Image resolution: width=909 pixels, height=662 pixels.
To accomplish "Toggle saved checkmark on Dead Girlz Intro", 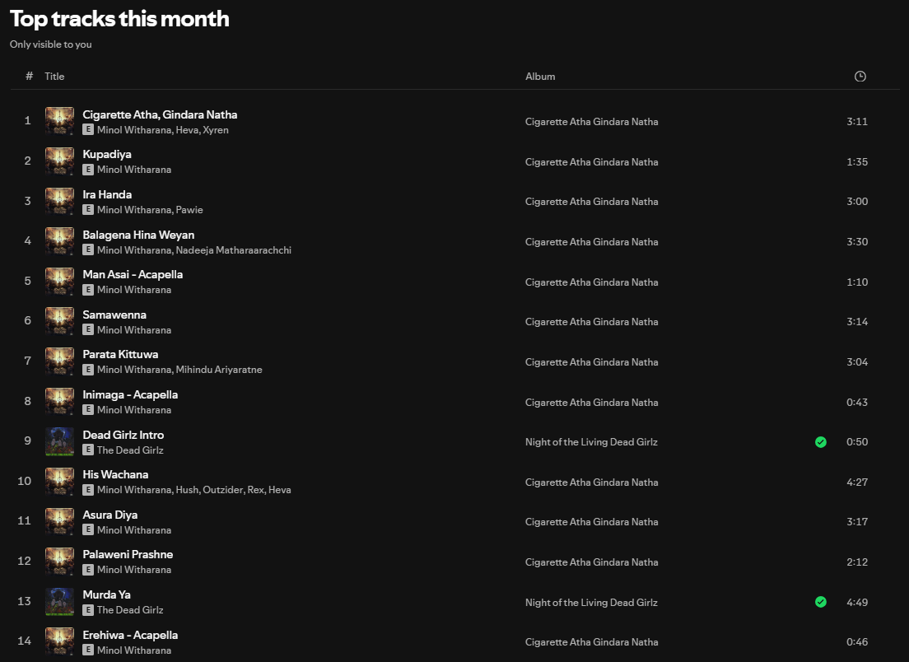I will pos(820,442).
